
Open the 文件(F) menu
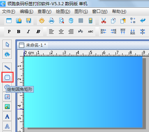[9, 11]
